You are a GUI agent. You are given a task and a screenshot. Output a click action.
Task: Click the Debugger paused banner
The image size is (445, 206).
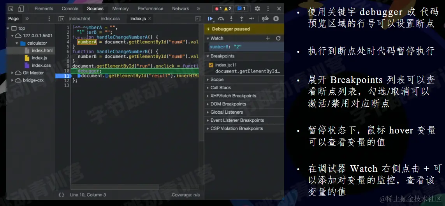[x=244, y=29]
